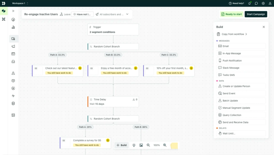Open the 'Have not l...' condition chip
The width and height of the screenshot is (274, 155).
[x=82, y=14]
